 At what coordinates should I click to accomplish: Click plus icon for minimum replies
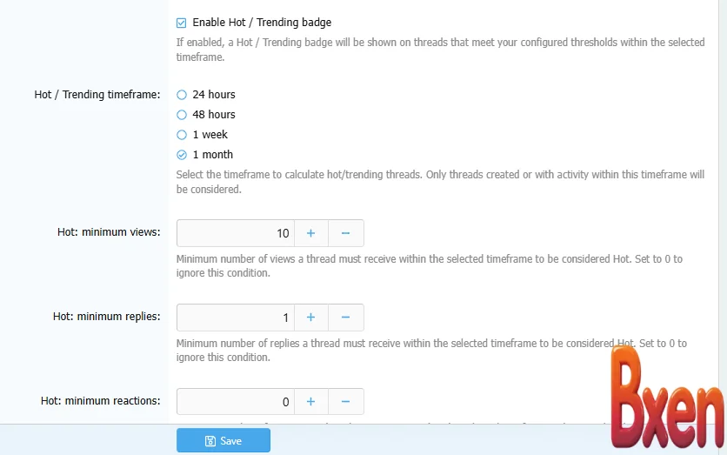(x=310, y=318)
